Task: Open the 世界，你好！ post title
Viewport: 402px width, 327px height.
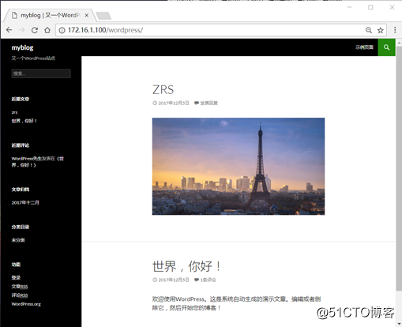Action: (187, 266)
